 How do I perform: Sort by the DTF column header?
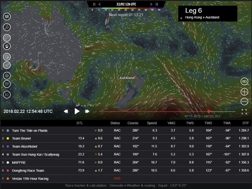pyautogui.click(x=246, y=123)
